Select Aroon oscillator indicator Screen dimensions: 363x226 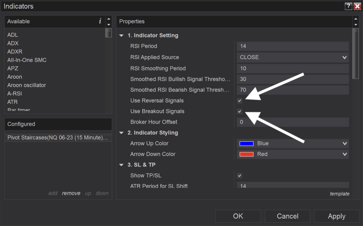click(x=27, y=85)
